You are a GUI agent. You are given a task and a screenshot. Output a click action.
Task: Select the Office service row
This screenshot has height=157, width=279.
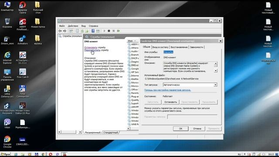tap(133, 89)
